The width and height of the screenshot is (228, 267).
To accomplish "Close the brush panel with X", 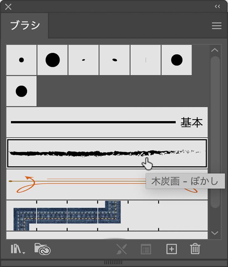I will (x=8, y=7).
